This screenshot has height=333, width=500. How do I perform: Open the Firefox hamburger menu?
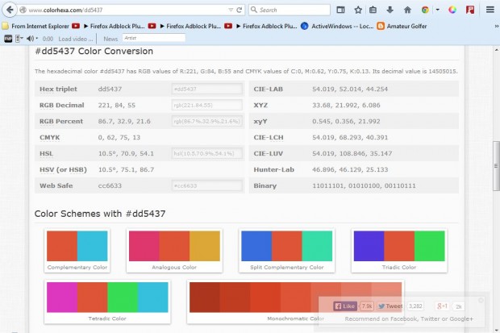[x=491, y=10]
